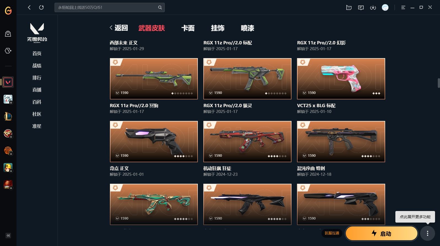Open the download manager icon
The width and height of the screenshot is (440, 246).
[x=373, y=8]
